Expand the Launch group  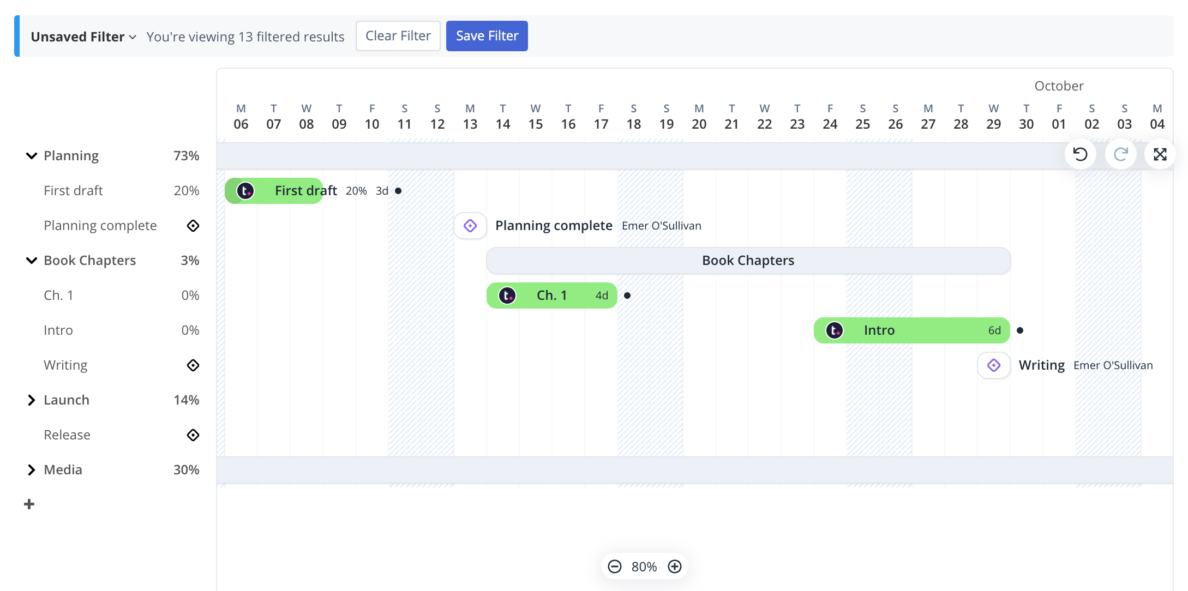32,400
